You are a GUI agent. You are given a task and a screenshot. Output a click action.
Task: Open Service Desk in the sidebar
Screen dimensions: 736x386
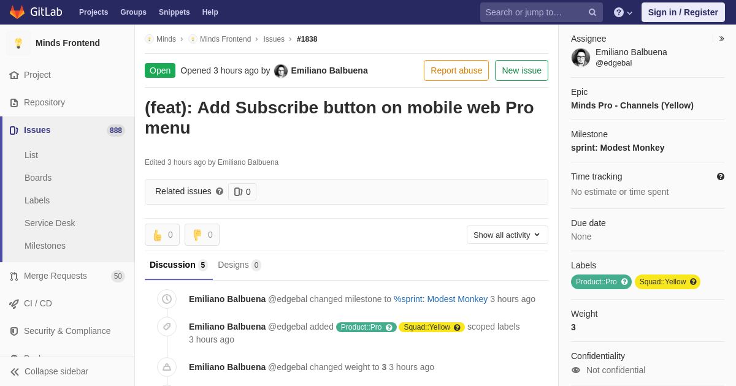tap(50, 223)
